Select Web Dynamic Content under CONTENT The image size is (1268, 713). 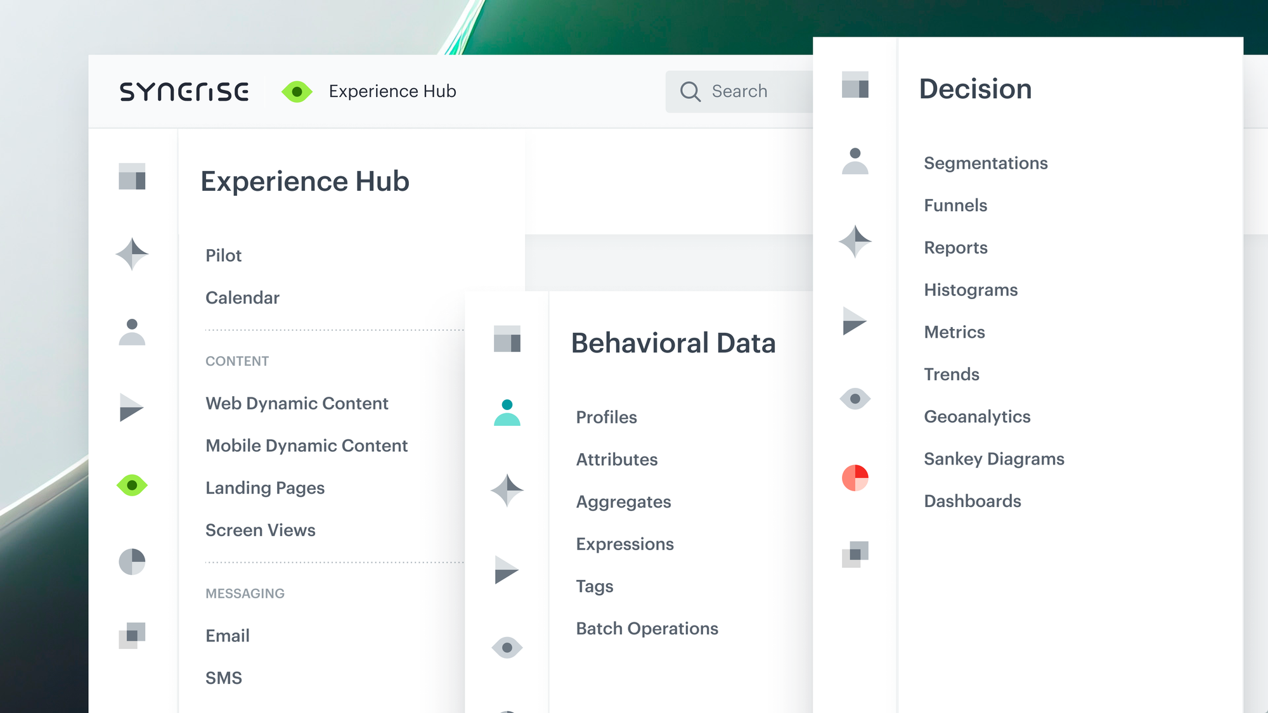coord(297,403)
